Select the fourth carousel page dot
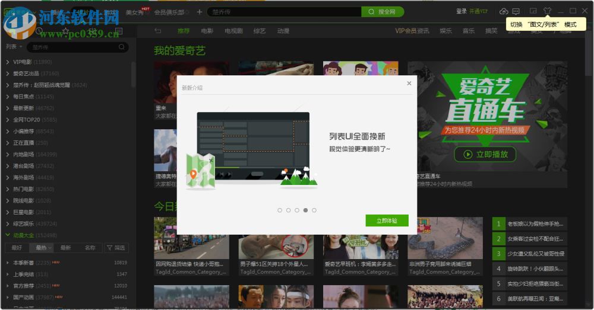This screenshot has width=594, height=310. tap(305, 210)
